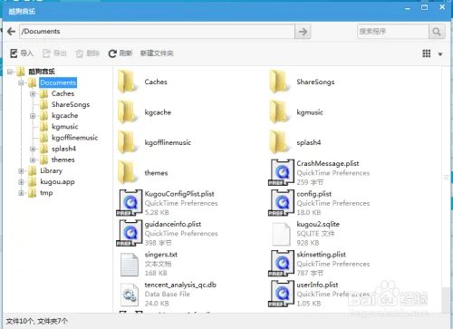This screenshot has width=453, height=329.
Task: Select the guidanceinfo.plist file icon
Action: pyautogui.click(x=130, y=233)
